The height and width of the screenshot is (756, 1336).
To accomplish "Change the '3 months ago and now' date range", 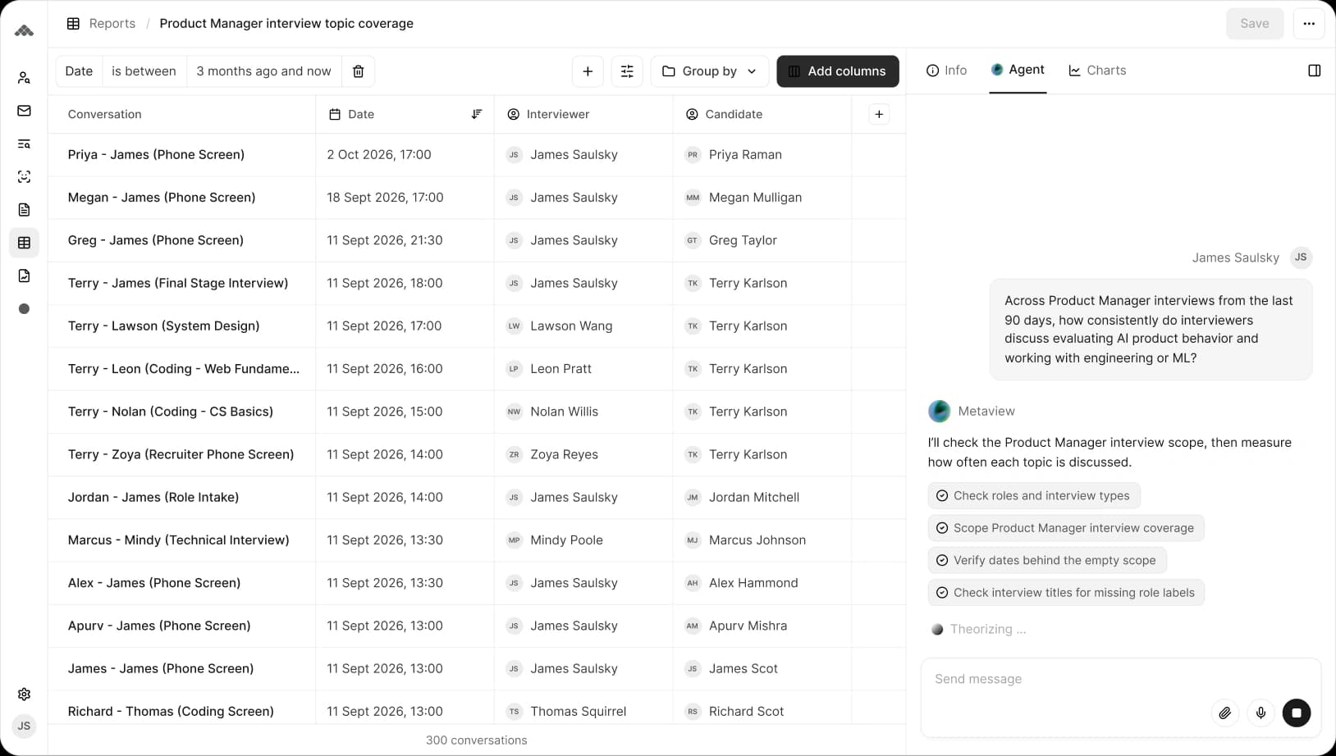I will coord(263,71).
